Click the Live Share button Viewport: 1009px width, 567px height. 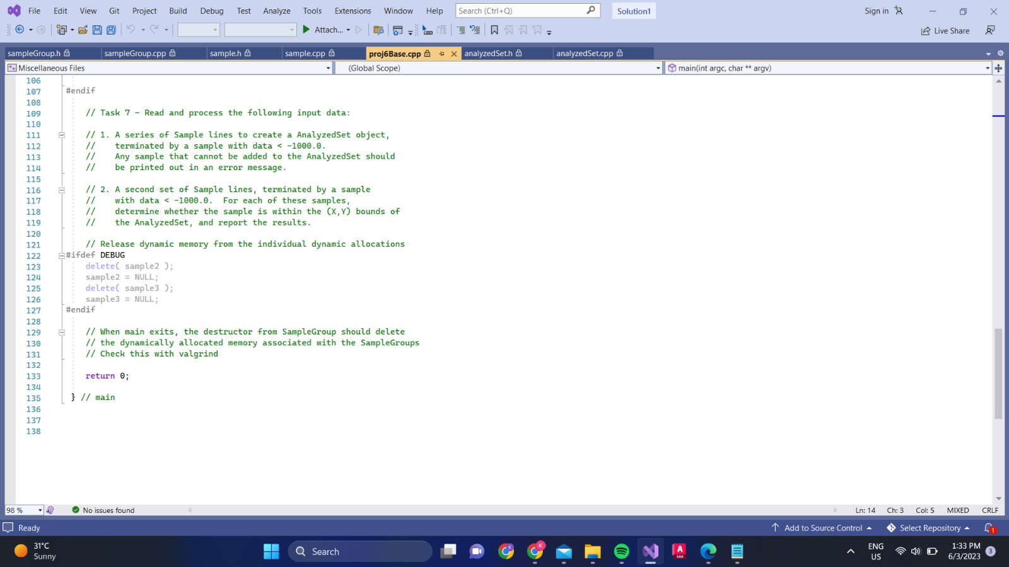pos(945,30)
